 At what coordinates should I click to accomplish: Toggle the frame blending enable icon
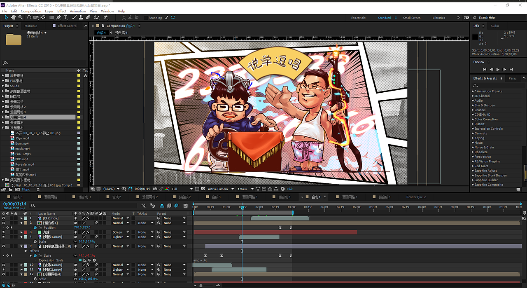coord(169,205)
